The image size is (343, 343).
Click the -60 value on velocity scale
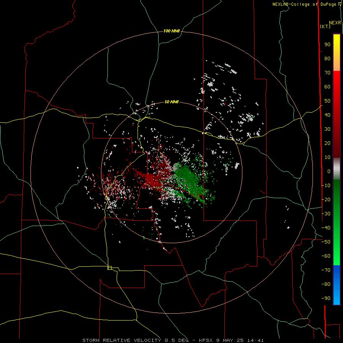(x=326, y=256)
